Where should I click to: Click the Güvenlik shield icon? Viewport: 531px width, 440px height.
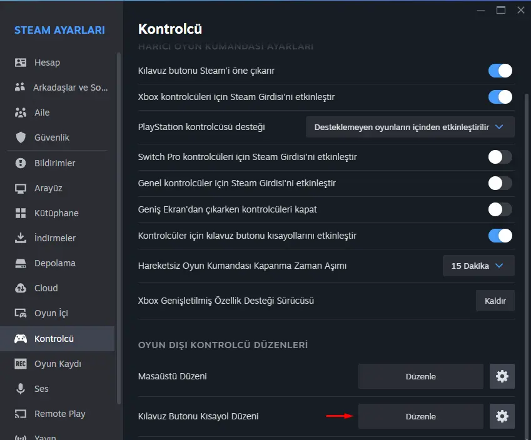click(x=21, y=137)
